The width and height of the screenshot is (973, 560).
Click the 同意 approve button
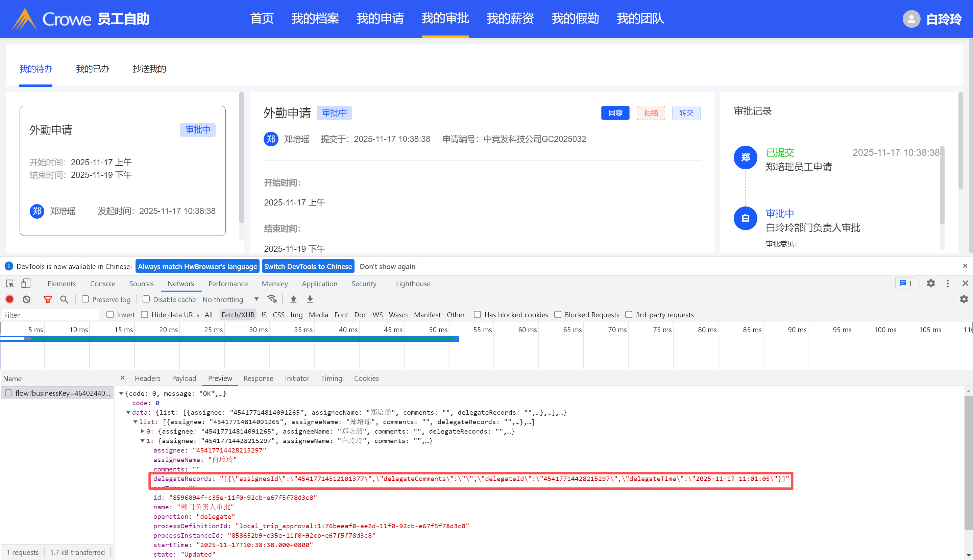[x=615, y=113]
